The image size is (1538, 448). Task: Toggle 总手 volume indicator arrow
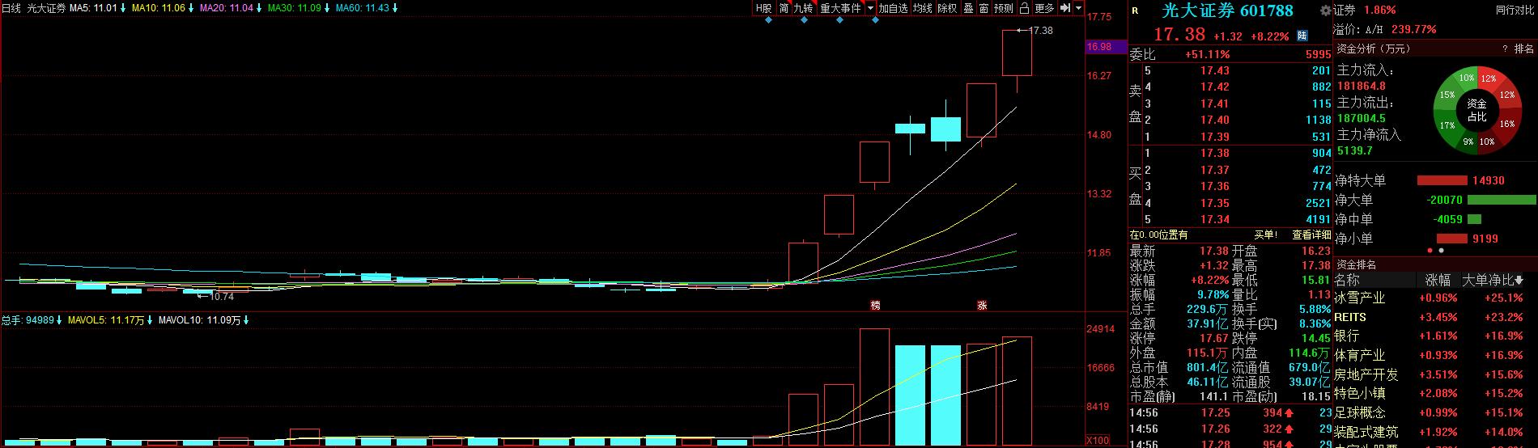(x=59, y=320)
